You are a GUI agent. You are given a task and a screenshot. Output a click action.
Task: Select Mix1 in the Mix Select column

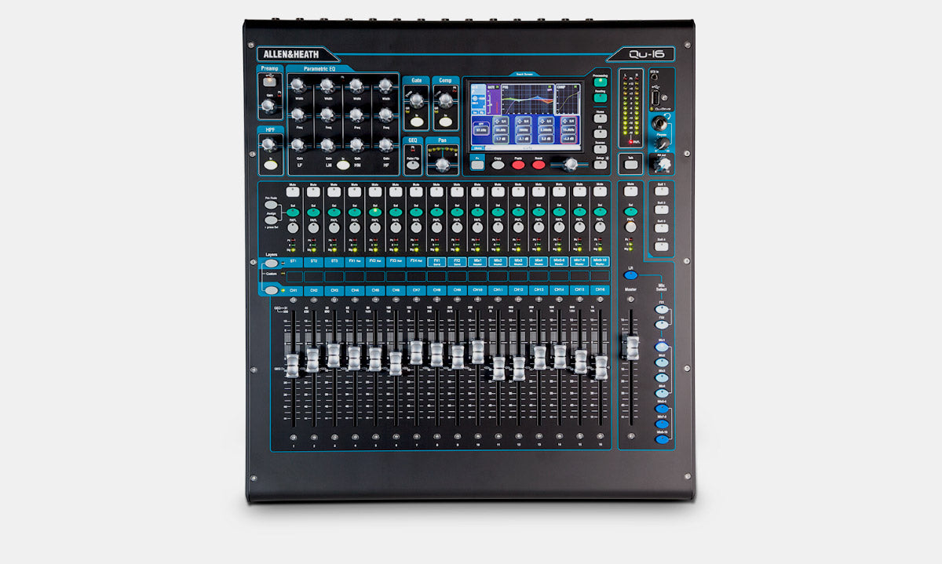pyautogui.click(x=663, y=348)
